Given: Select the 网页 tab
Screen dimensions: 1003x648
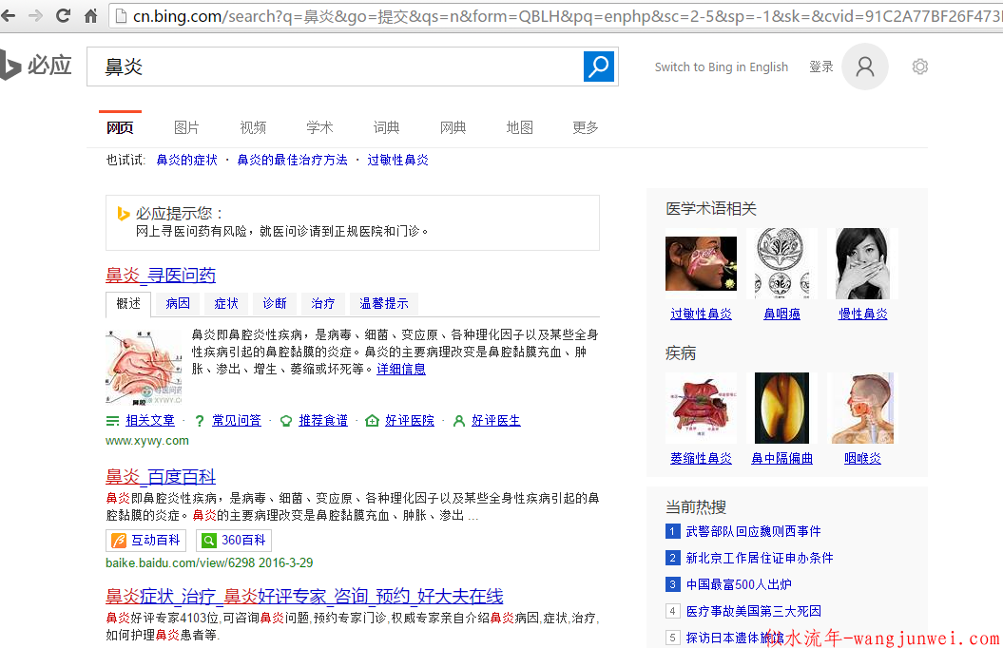Looking at the screenshot, I should click(120, 128).
